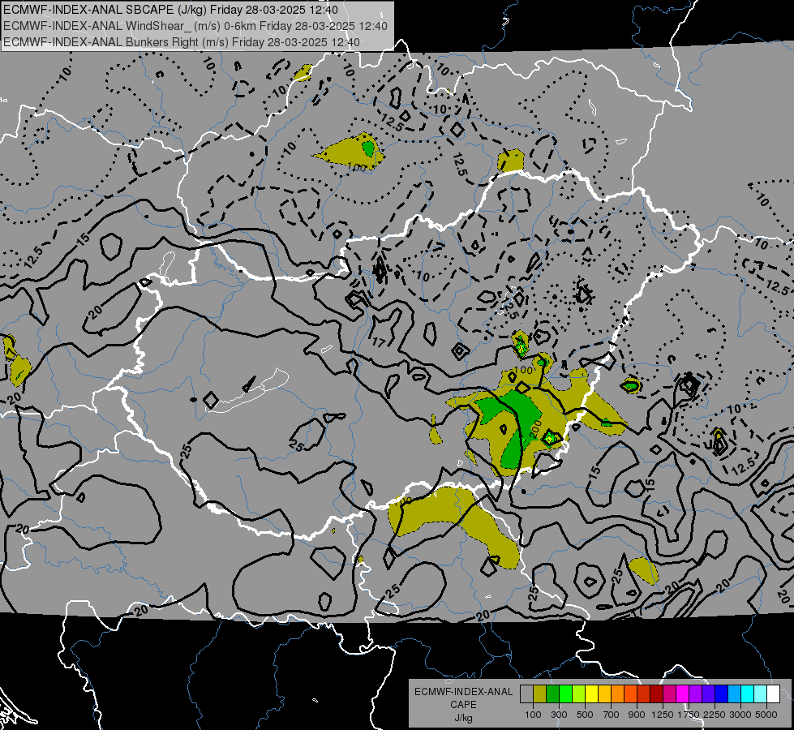
Task: Click the pure blue legend swatch
Action: (x=721, y=693)
